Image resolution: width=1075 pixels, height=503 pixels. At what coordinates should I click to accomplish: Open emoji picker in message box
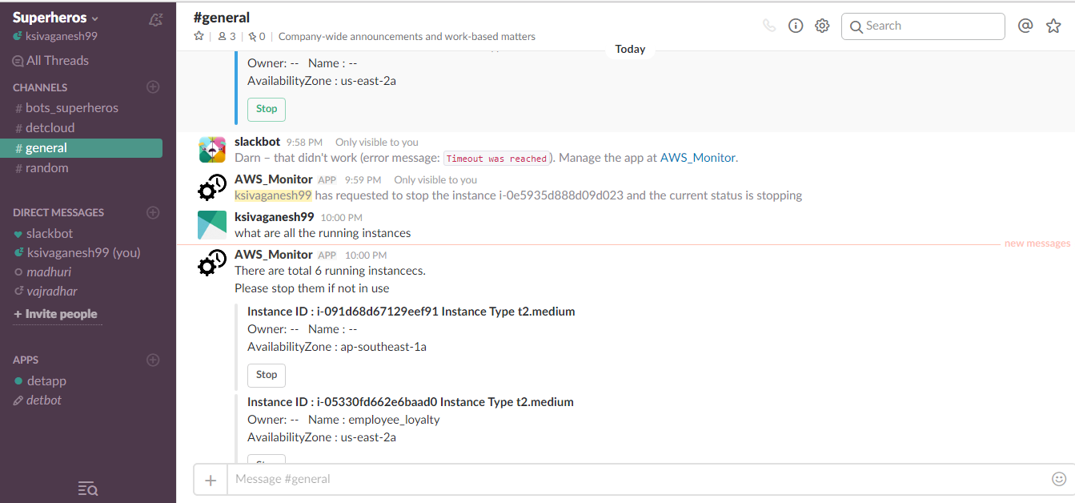pyautogui.click(x=1058, y=479)
